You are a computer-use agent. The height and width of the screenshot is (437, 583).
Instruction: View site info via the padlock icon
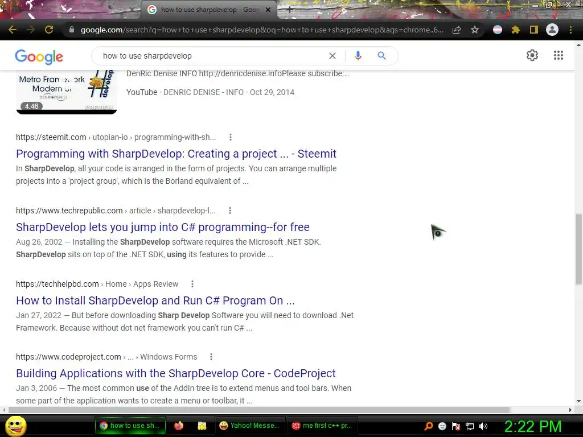click(72, 30)
